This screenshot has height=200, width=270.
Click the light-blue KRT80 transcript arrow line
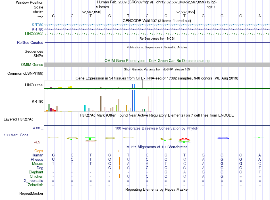pyautogui.click(x=157, y=25)
